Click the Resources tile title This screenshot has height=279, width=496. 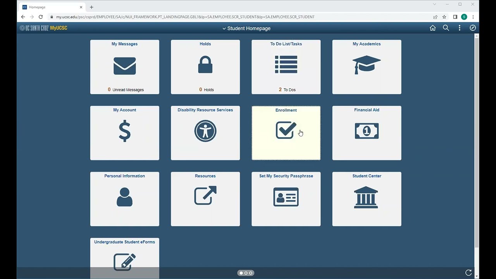click(205, 176)
